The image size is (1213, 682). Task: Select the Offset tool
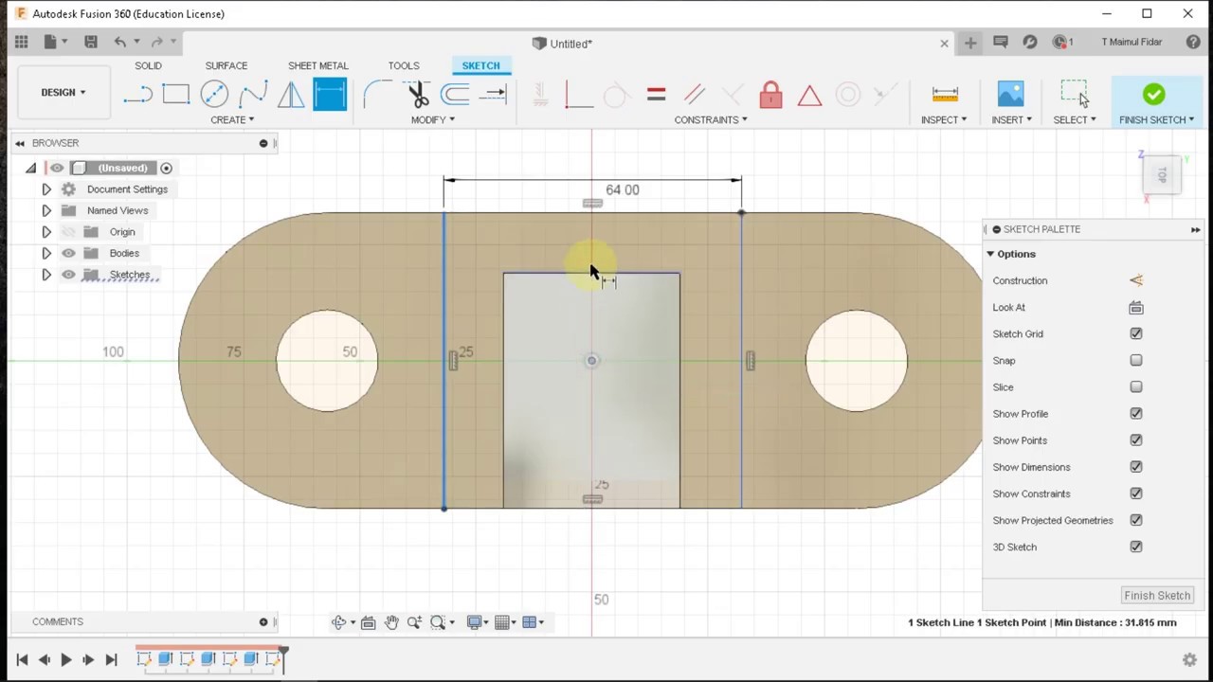(x=456, y=94)
